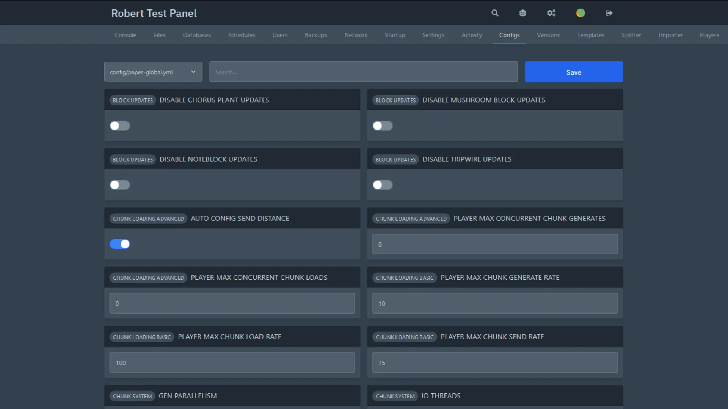
Task: Open the Backups tab
Action: pyautogui.click(x=316, y=35)
